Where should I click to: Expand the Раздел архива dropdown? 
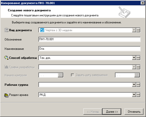pyautogui.click(x=134, y=95)
